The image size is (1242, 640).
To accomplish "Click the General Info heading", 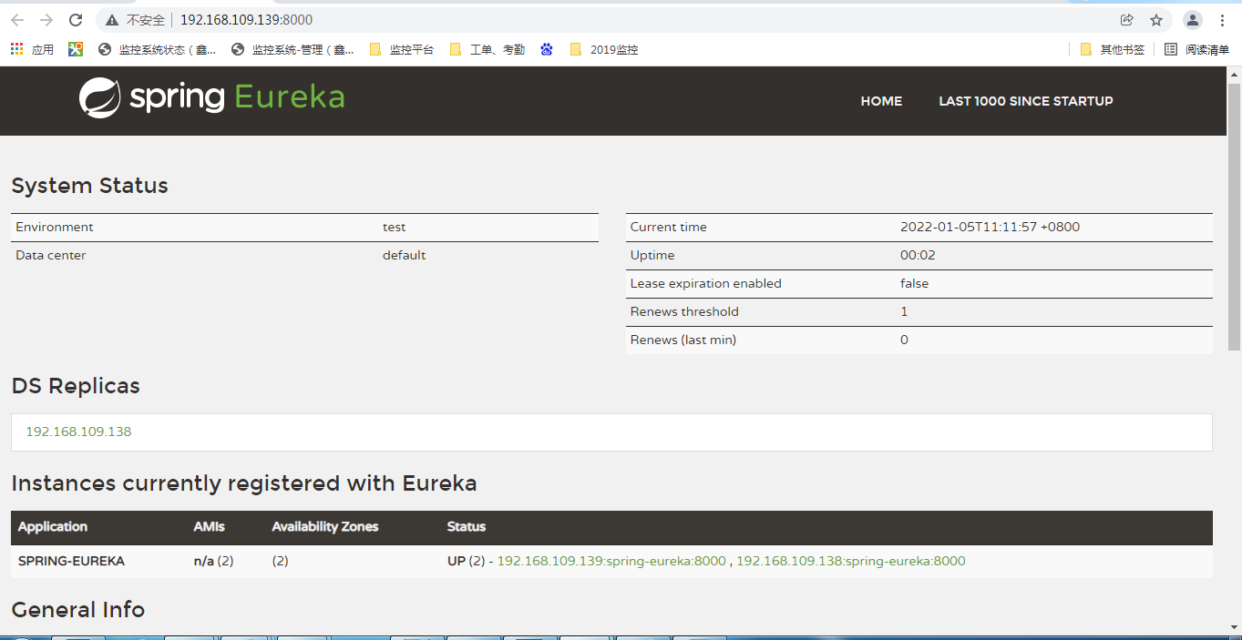I will [78, 610].
